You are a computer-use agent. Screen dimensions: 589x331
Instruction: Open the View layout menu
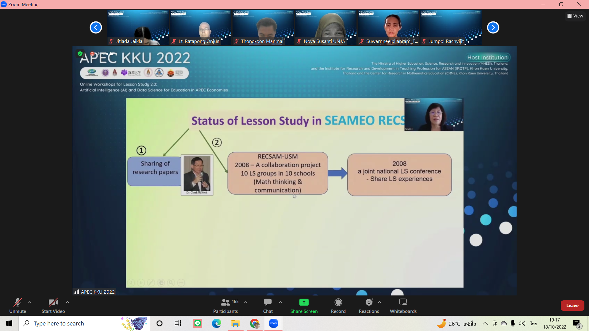(x=575, y=16)
